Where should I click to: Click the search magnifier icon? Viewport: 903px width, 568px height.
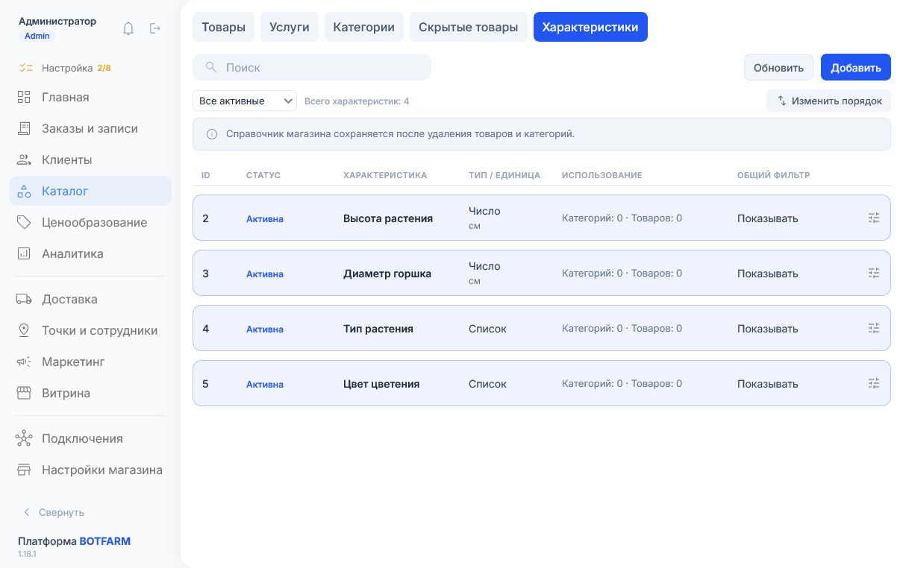tap(211, 67)
